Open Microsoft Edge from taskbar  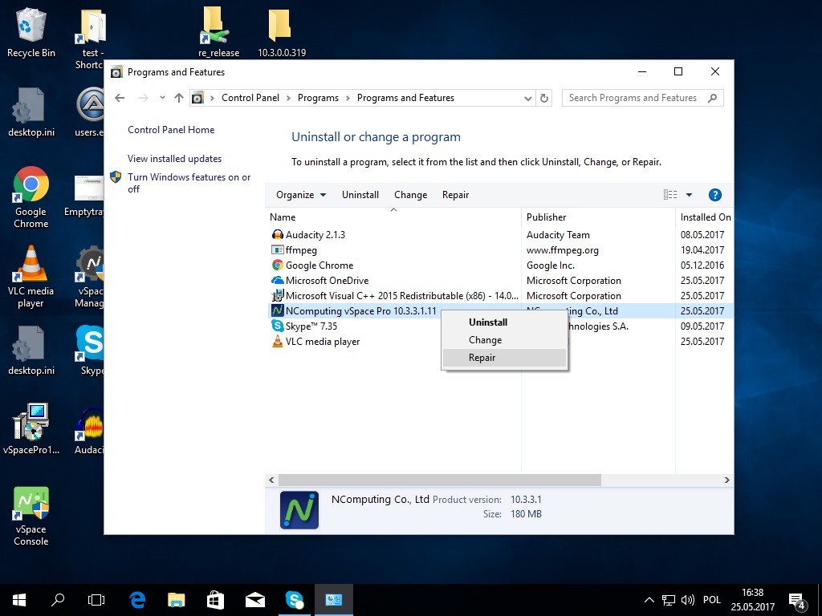point(137,599)
